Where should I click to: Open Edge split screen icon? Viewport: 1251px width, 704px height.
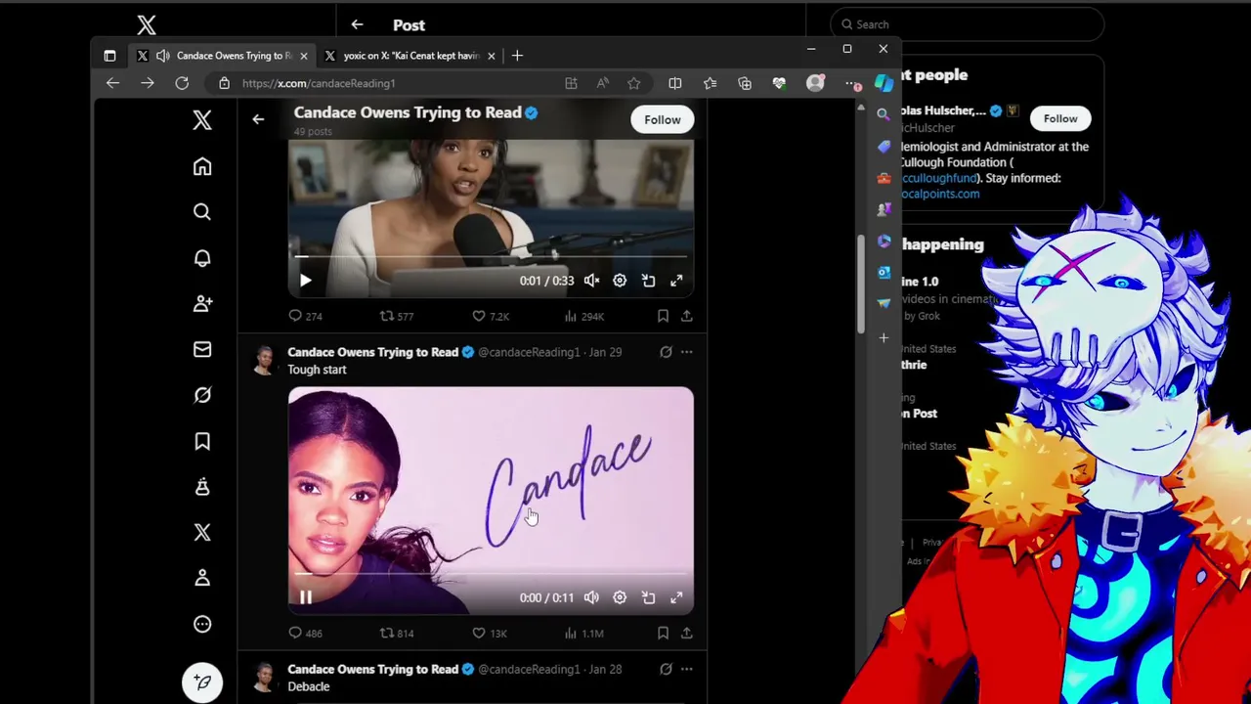coord(674,83)
